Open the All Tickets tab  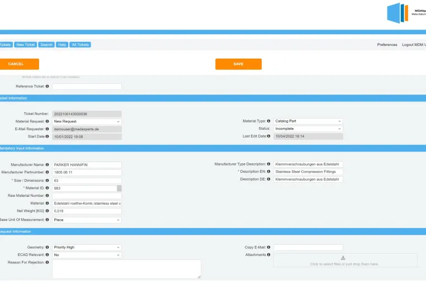80,45
